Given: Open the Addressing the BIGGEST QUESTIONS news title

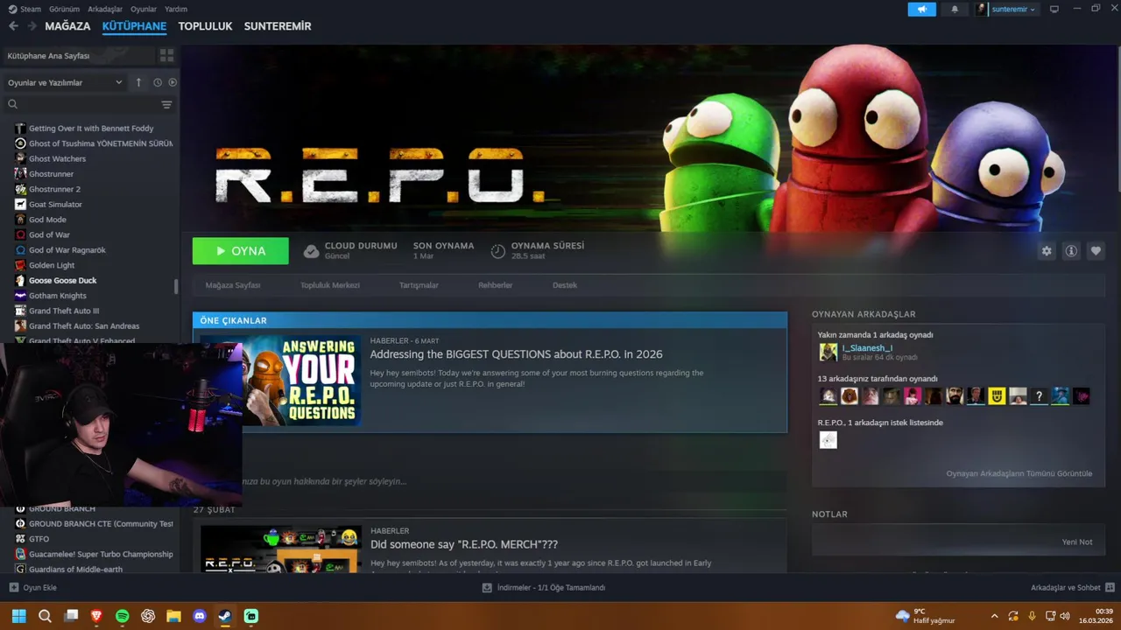Looking at the screenshot, I should click(516, 354).
